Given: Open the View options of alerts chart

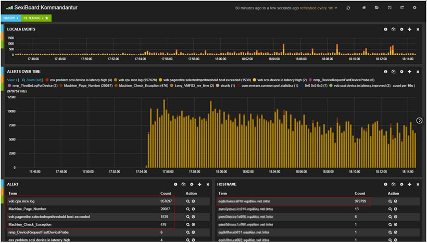Looking at the screenshot, I should (x=11, y=80).
